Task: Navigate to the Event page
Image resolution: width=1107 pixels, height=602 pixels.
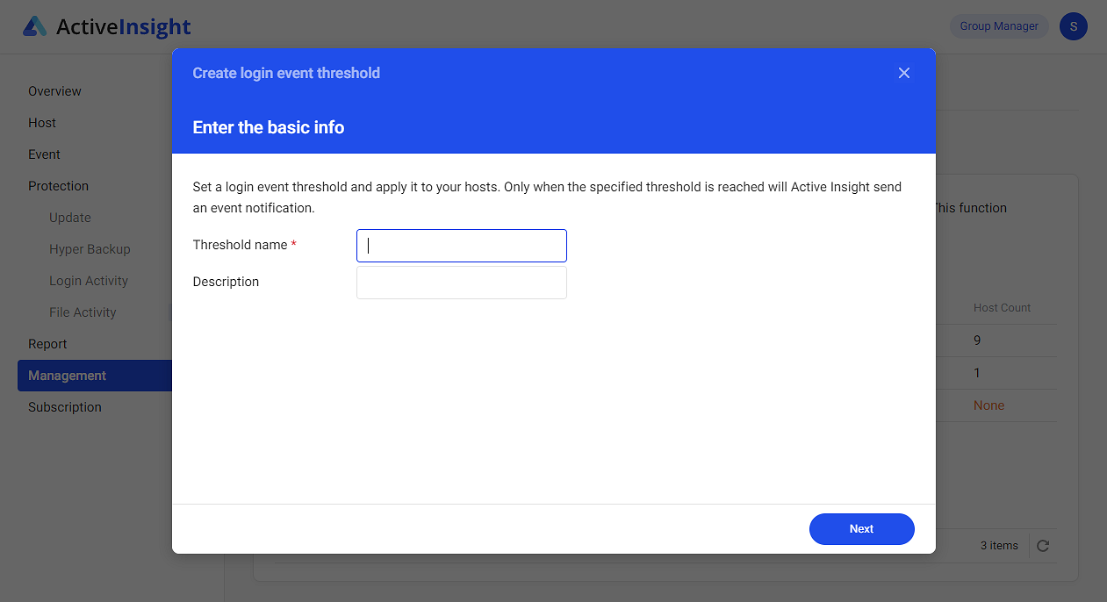Action: [x=44, y=154]
